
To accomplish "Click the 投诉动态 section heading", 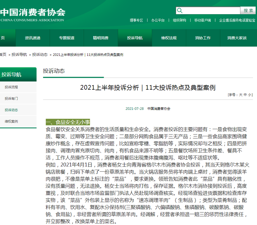I will click(x=54, y=71).
